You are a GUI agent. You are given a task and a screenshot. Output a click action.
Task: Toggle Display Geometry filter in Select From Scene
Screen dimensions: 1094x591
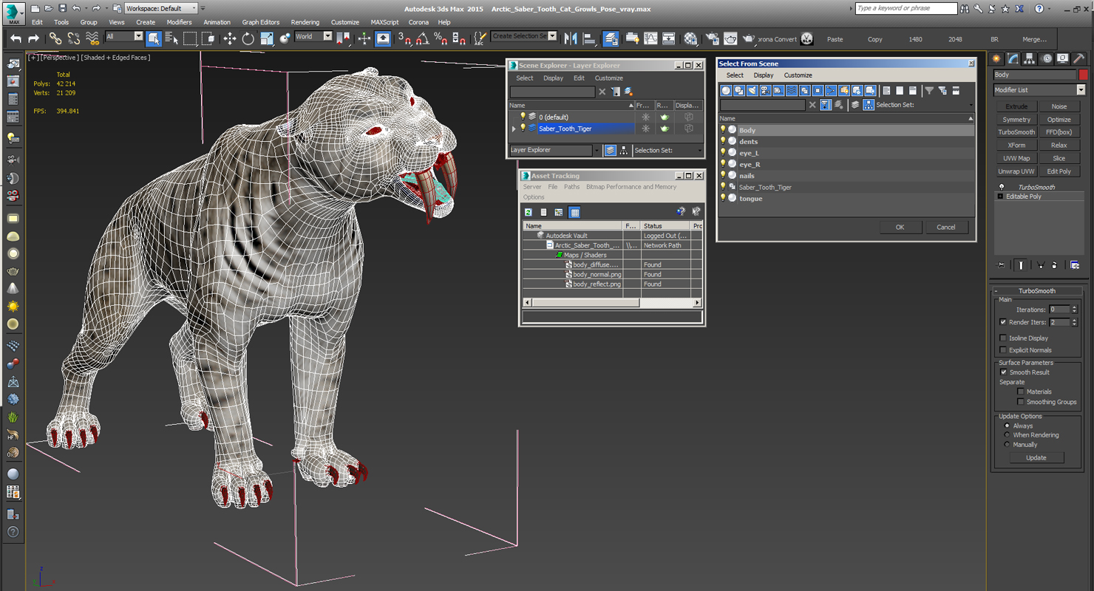pyautogui.click(x=726, y=90)
